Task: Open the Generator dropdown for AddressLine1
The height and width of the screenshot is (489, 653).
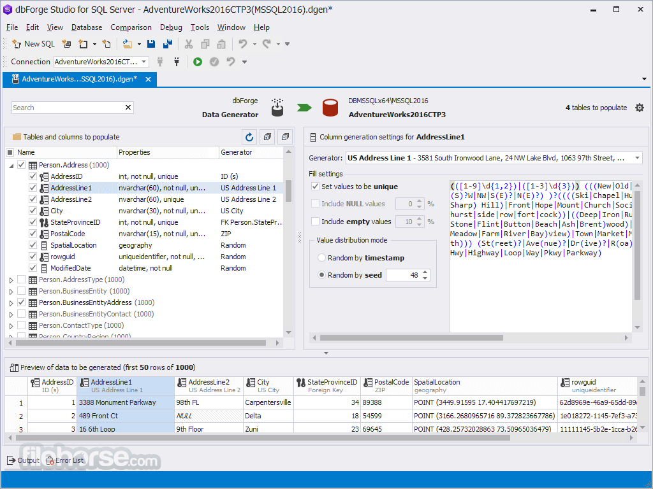Action: pos(637,158)
